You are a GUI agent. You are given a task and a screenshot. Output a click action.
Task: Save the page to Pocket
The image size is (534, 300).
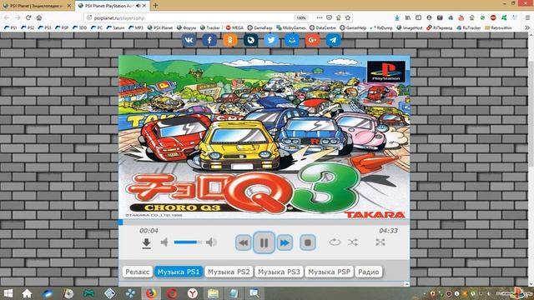pyautogui.click(x=329, y=17)
